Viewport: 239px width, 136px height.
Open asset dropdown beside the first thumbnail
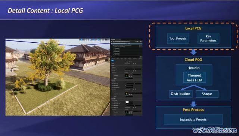[x=135, y=75]
